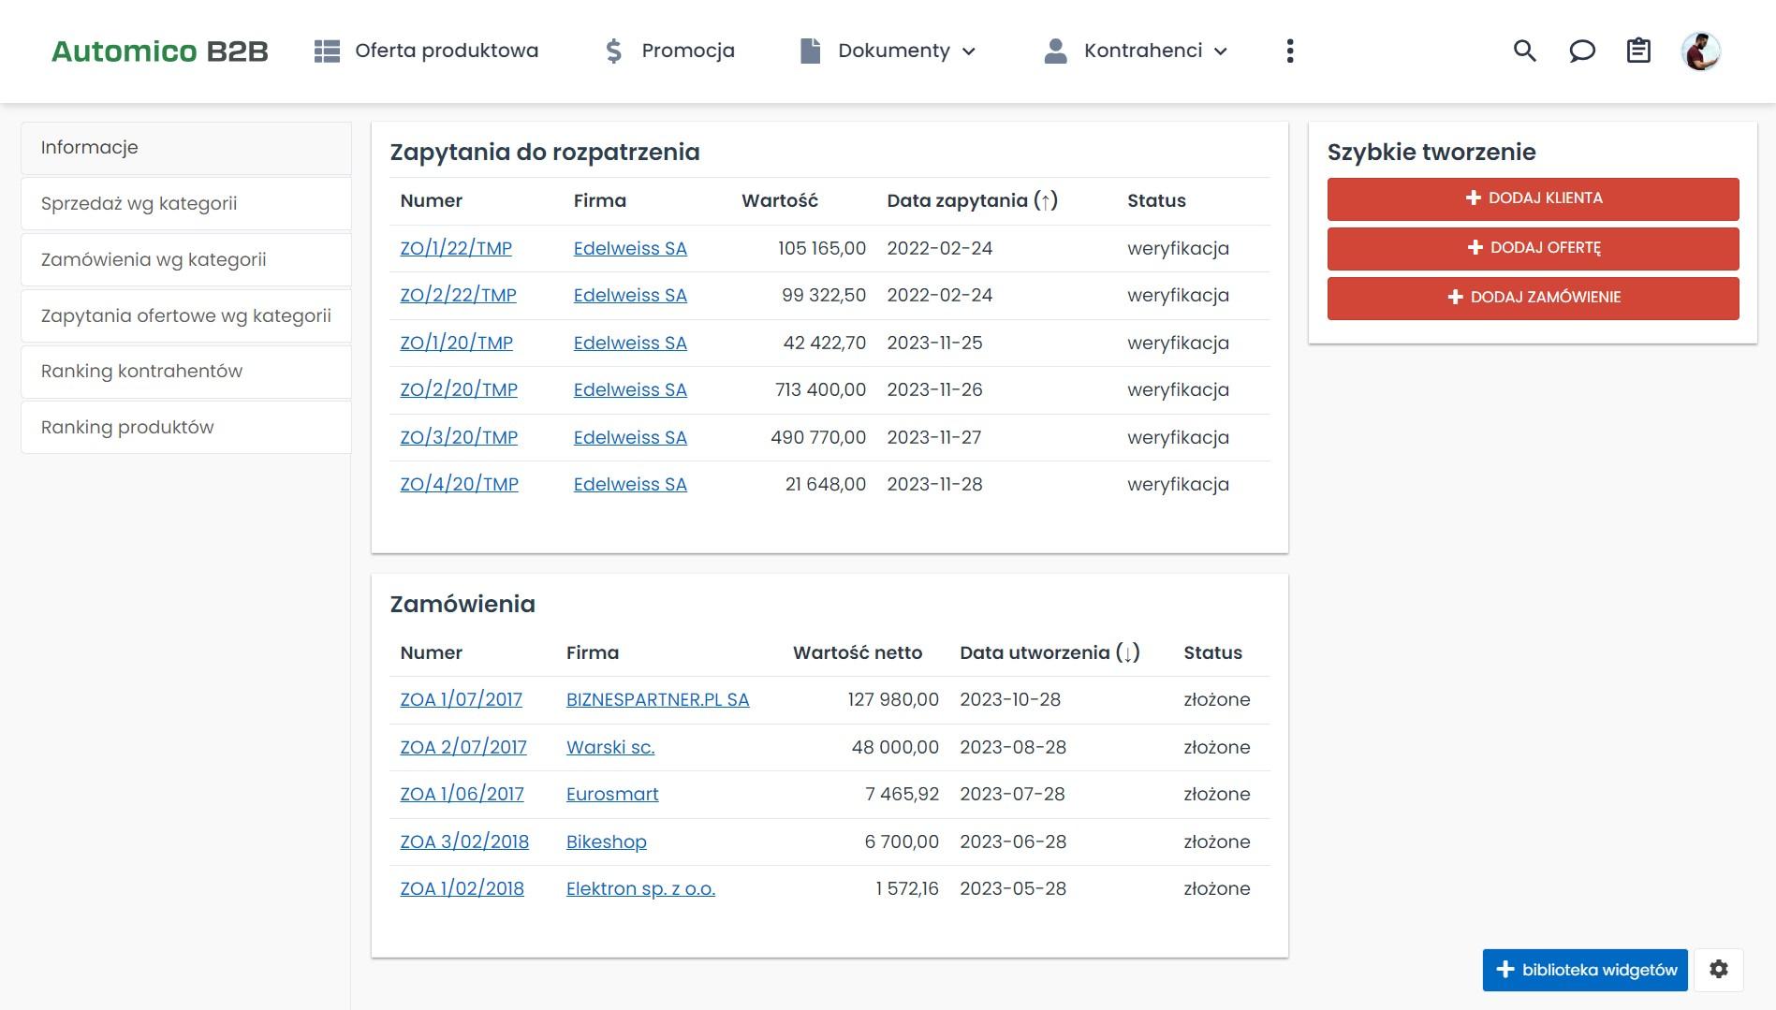Viewport: 1776px width, 1010px height.
Task: Open the BIZNESPARTNER.PL SA company link
Action: 657,700
